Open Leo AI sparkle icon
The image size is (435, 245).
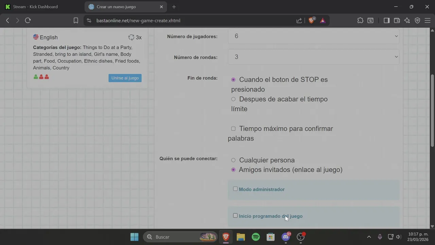click(x=407, y=20)
